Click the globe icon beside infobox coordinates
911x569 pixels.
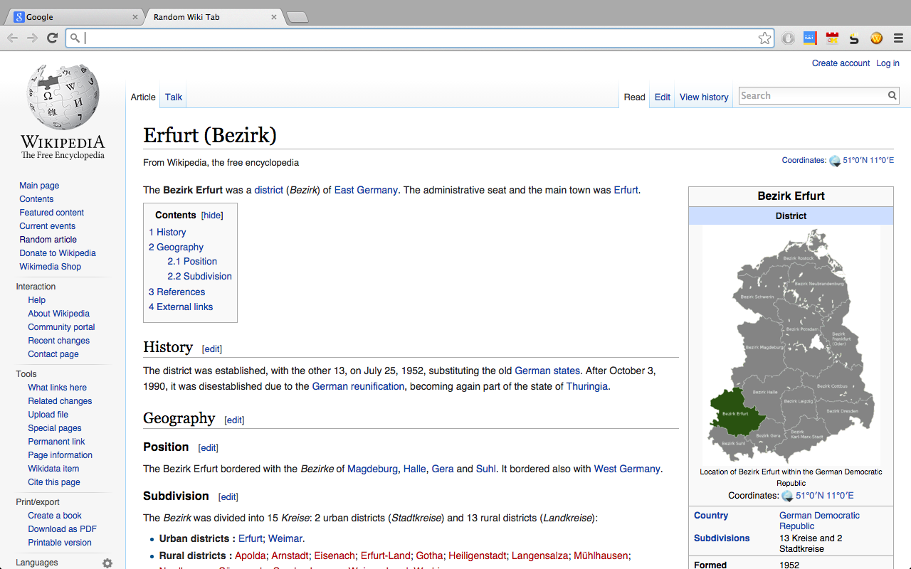[x=787, y=496]
